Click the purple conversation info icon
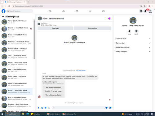Image resolution: width=155 pixels, height=116 pixels. [109, 19]
